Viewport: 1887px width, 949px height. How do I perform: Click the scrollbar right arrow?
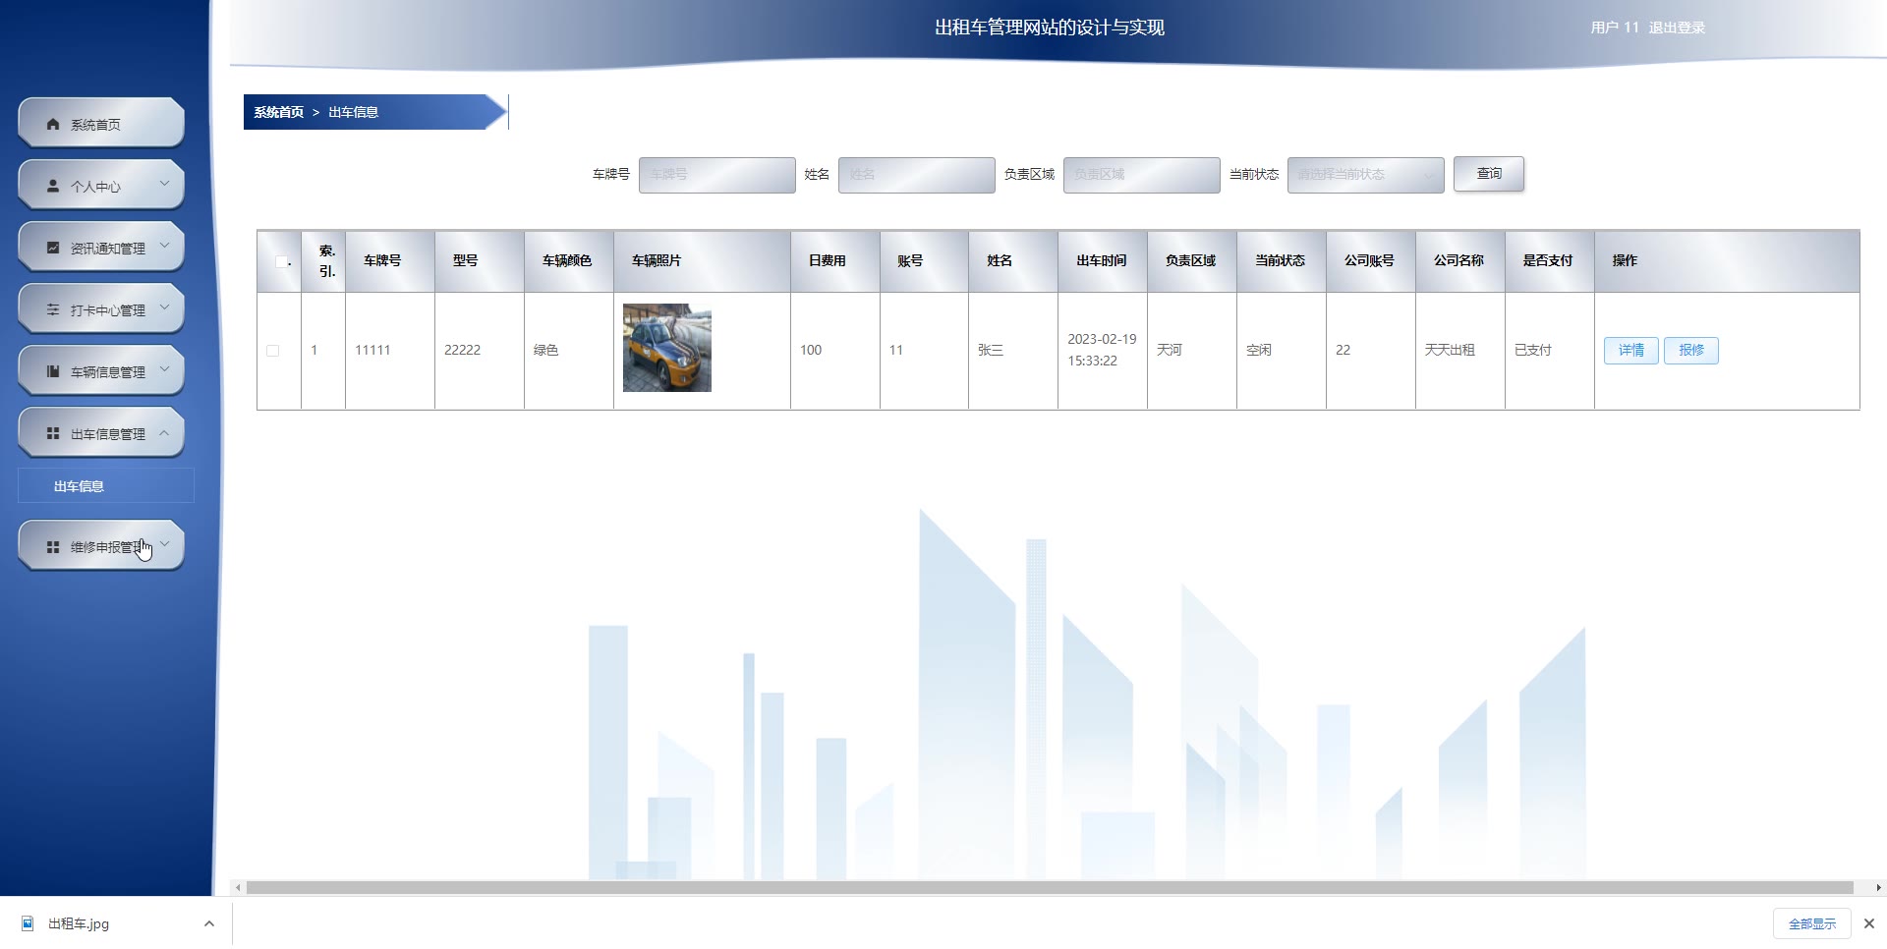tap(1878, 888)
